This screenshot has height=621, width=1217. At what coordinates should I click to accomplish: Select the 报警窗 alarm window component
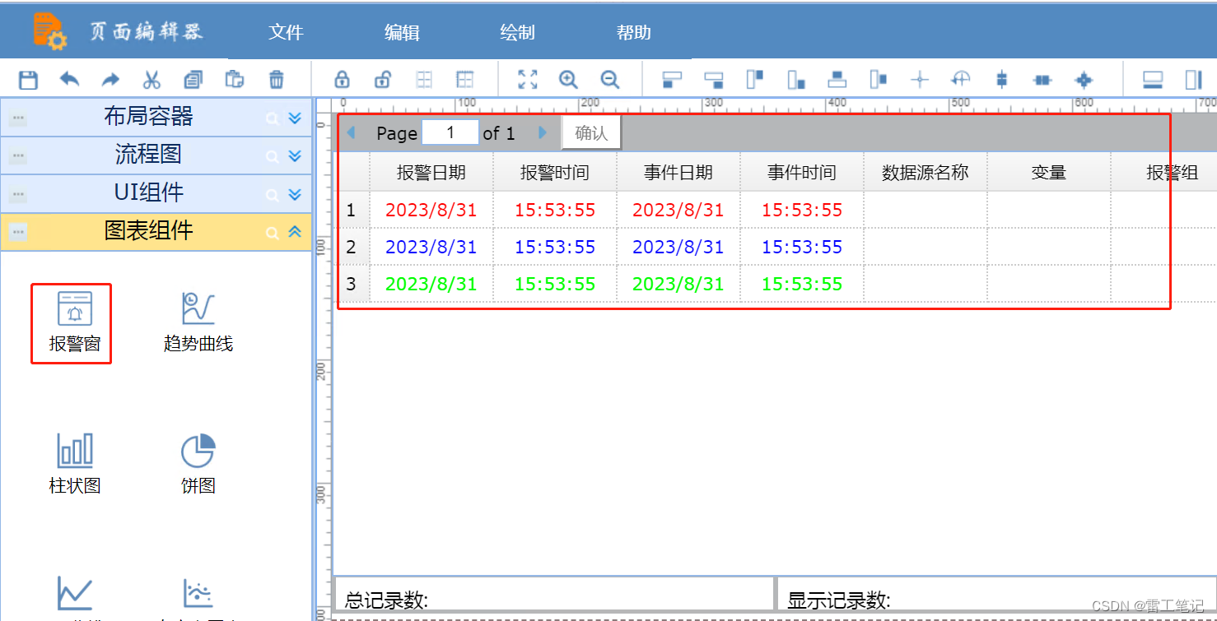click(x=74, y=322)
